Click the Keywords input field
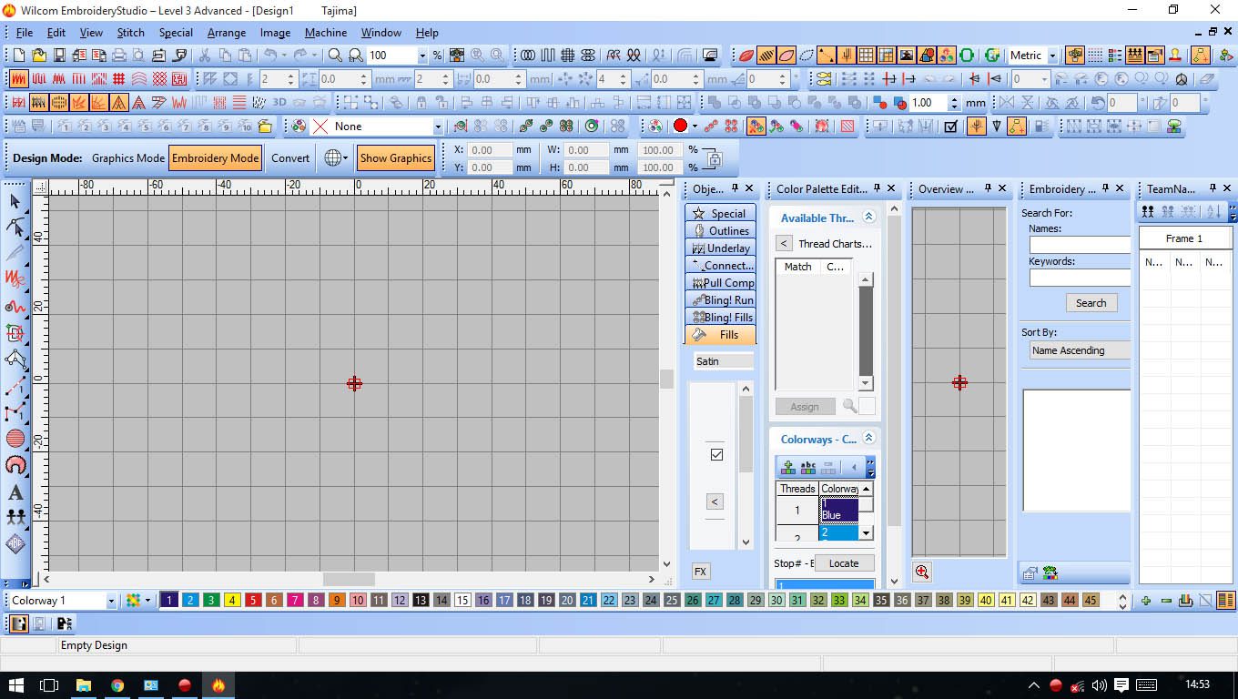 tap(1080, 278)
